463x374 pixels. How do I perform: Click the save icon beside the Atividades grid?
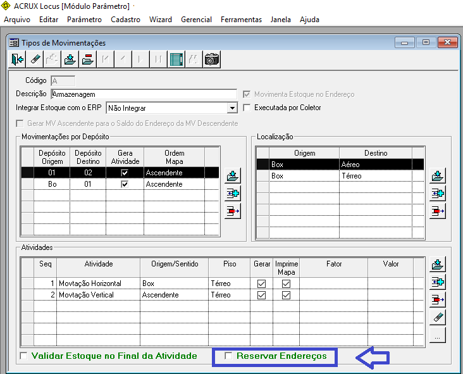(x=438, y=264)
